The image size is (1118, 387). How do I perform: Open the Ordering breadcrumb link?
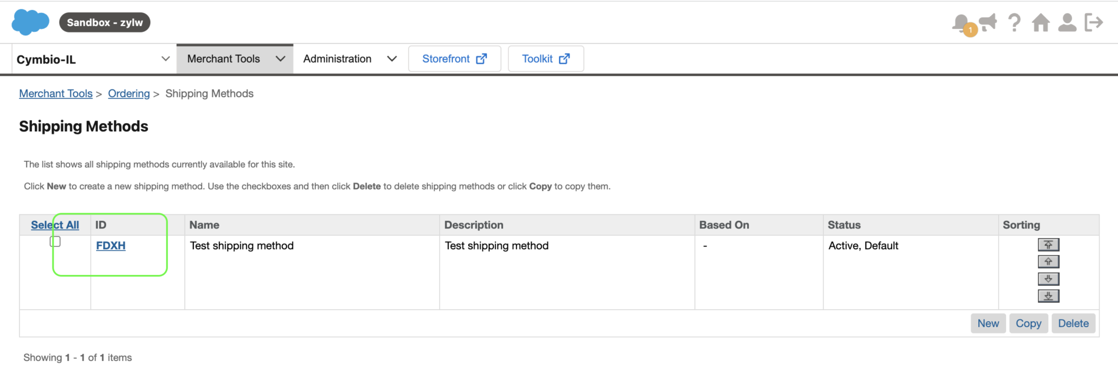[129, 94]
